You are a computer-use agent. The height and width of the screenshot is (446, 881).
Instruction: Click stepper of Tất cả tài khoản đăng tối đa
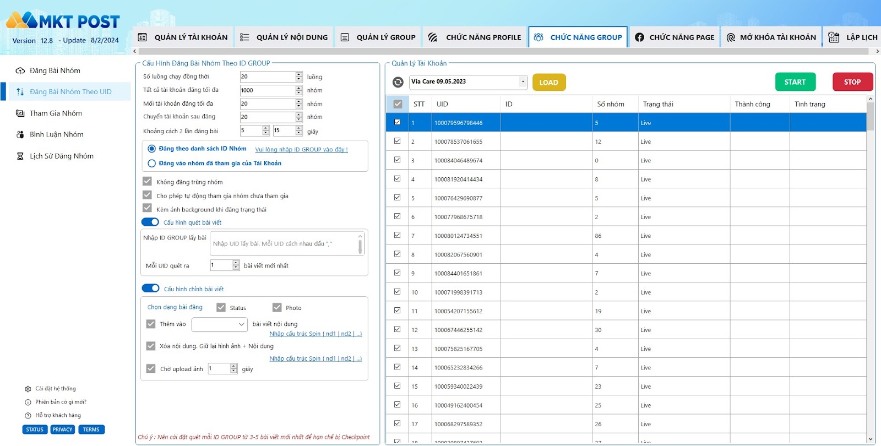coord(299,90)
